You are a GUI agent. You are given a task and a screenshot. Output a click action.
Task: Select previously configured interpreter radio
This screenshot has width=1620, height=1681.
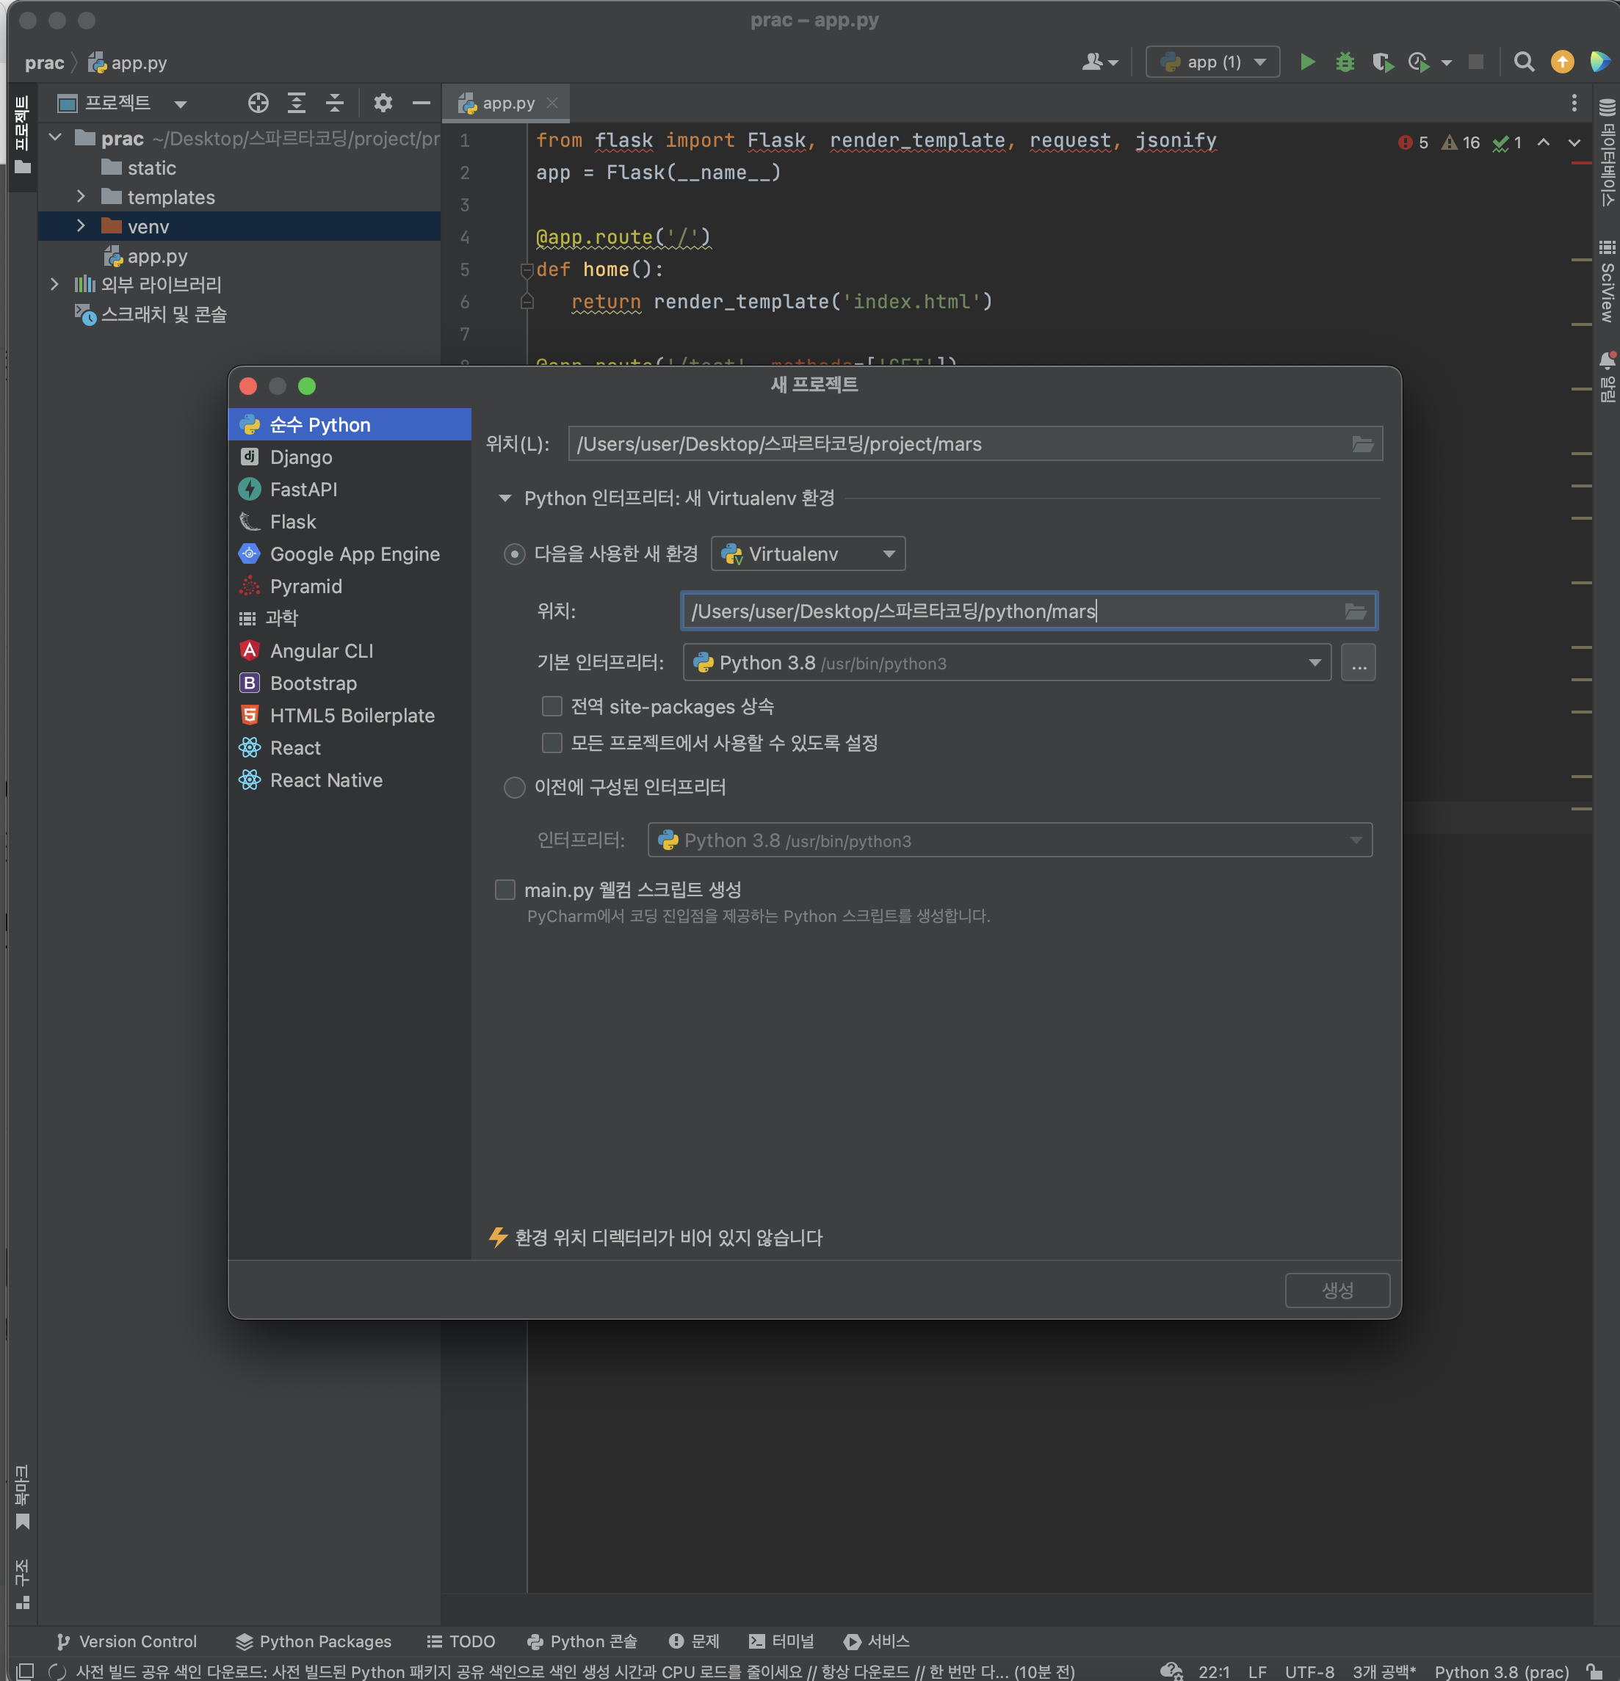pyautogui.click(x=514, y=788)
